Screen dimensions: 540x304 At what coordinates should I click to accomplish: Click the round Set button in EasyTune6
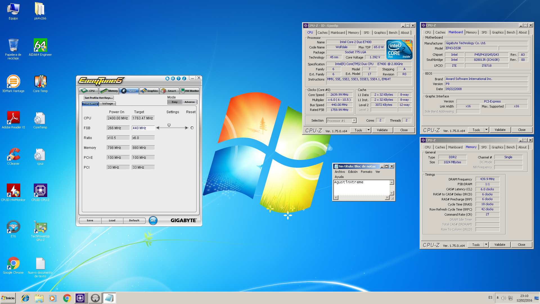(153, 220)
